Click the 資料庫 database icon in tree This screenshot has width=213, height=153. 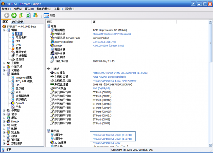click(x=8, y=140)
